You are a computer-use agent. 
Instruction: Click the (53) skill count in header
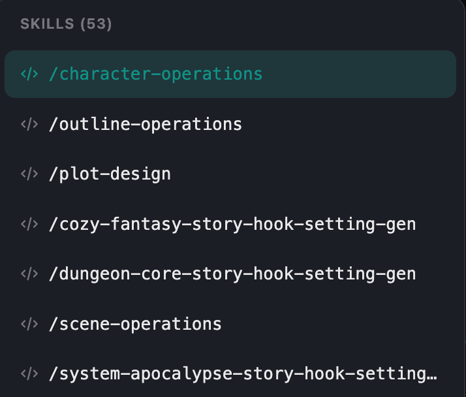96,24
